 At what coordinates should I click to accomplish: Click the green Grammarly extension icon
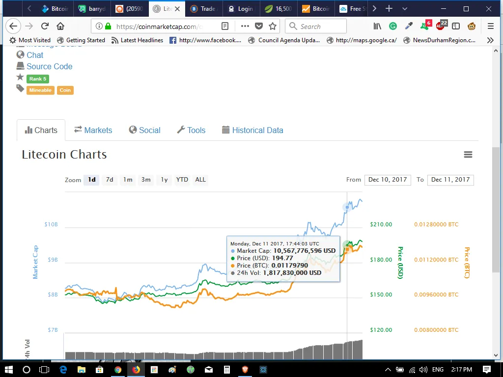pyautogui.click(x=392, y=27)
